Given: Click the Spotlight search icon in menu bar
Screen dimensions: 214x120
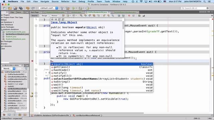Looking at the screenshot, I should click(x=204, y=1).
